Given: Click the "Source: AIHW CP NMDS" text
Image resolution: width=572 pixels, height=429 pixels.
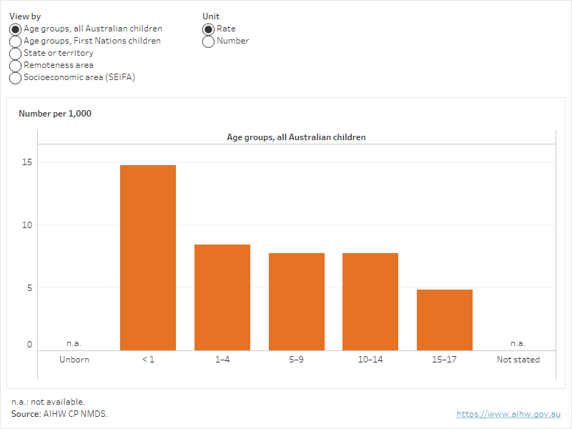Looking at the screenshot, I should pyautogui.click(x=59, y=413).
